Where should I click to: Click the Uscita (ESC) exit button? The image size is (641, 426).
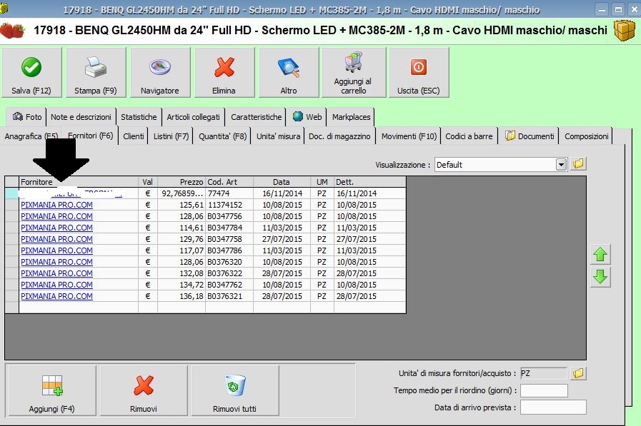[419, 73]
